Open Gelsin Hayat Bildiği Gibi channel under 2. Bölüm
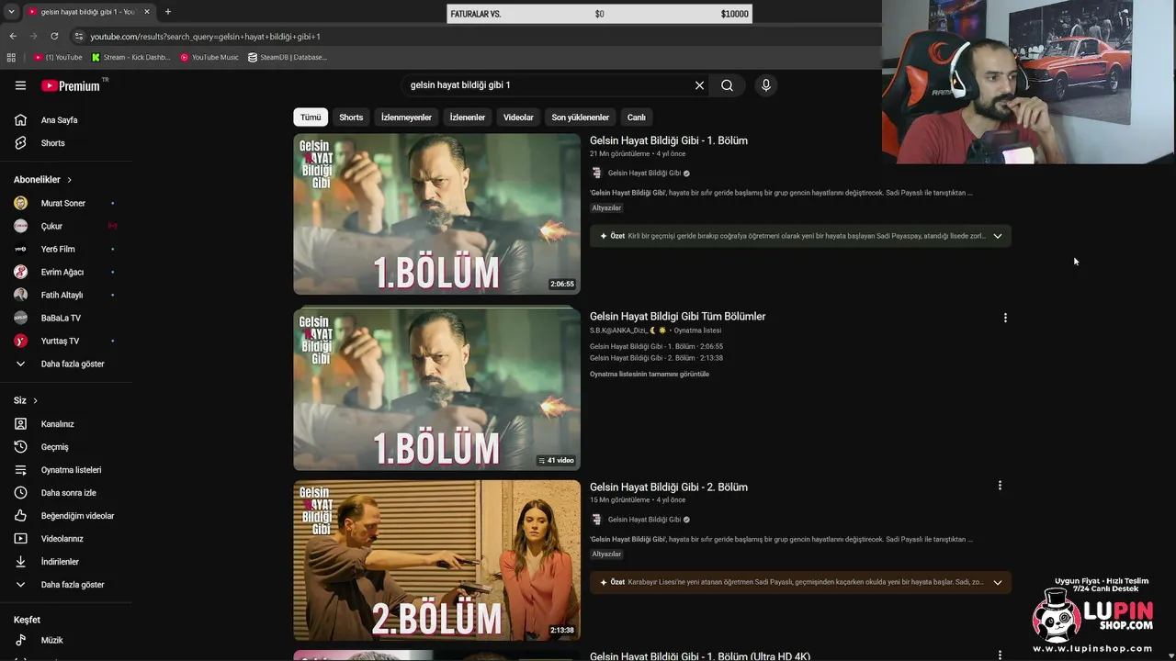The image size is (1176, 661). (644, 520)
